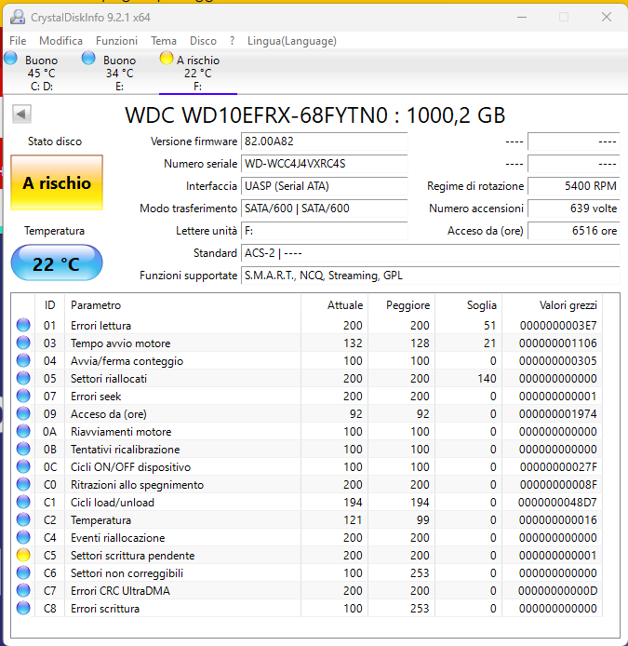Open the Funzioni menu

(x=116, y=41)
